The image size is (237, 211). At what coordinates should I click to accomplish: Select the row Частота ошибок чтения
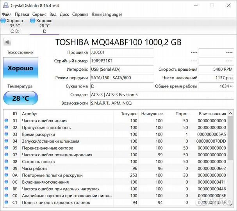pyautogui.click(x=115, y=121)
